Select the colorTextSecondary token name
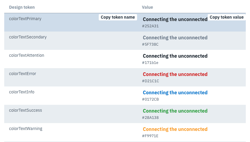The width and height of the screenshot is (250, 142). [28, 37]
